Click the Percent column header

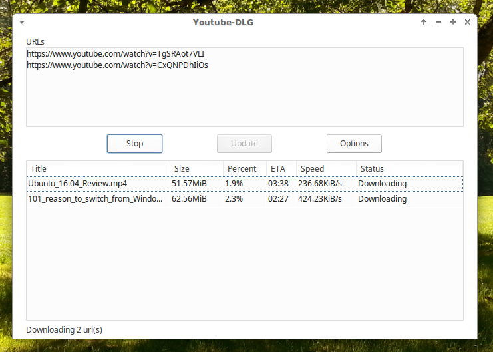click(x=245, y=168)
